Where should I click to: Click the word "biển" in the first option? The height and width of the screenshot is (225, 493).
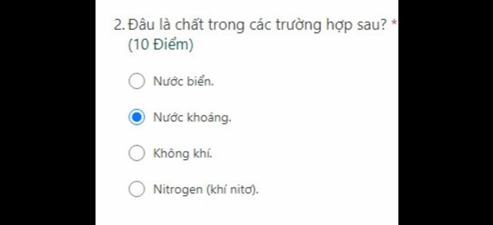pos(201,81)
